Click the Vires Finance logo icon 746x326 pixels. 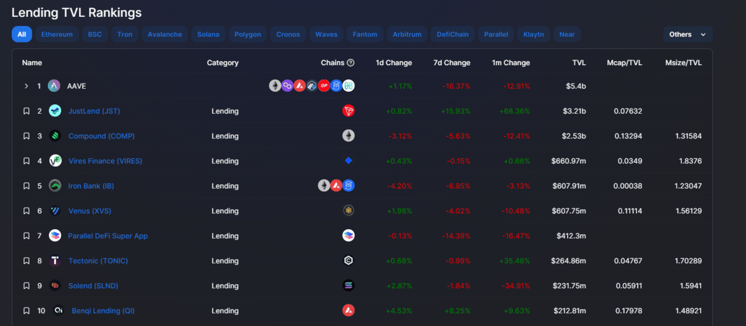(55, 161)
